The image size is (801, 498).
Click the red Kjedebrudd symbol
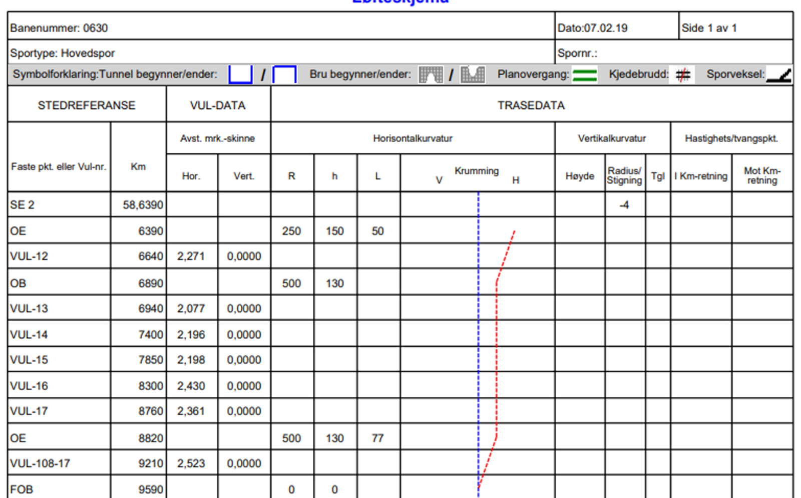click(x=683, y=75)
